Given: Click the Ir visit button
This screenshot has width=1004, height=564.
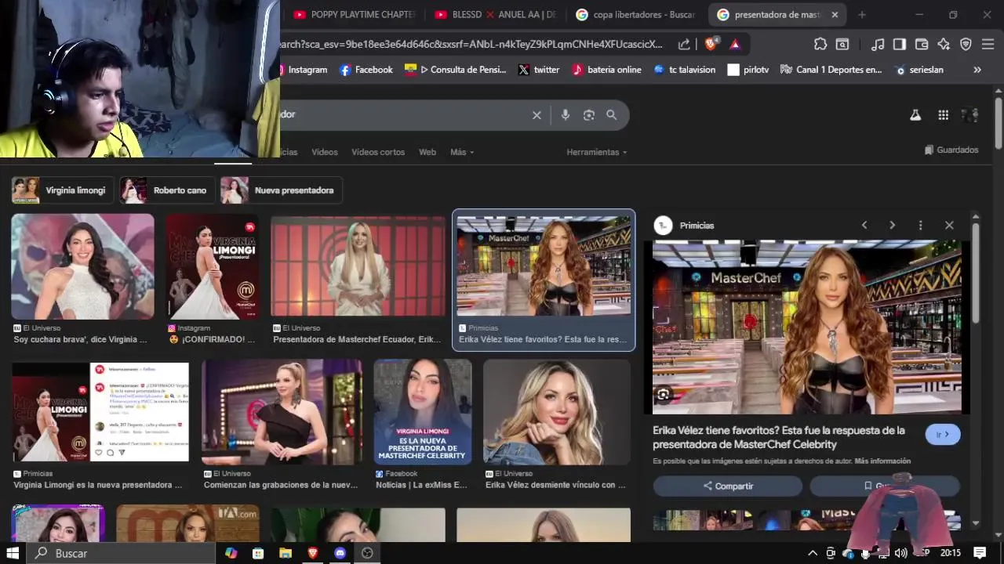Looking at the screenshot, I should click(x=943, y=434).
